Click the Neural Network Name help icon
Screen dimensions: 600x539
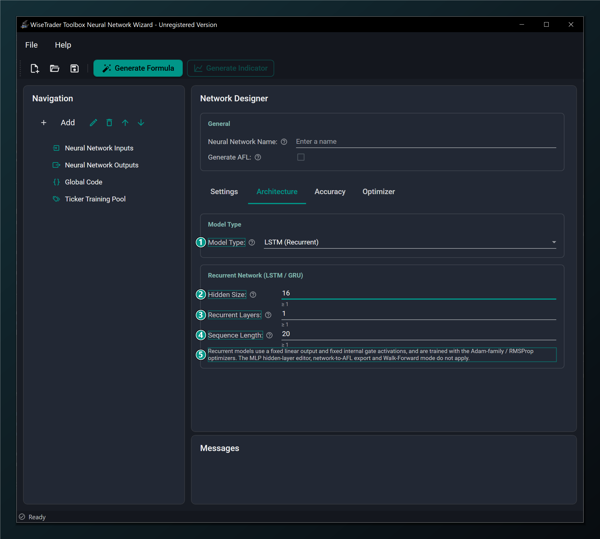(x=284, y=142)
